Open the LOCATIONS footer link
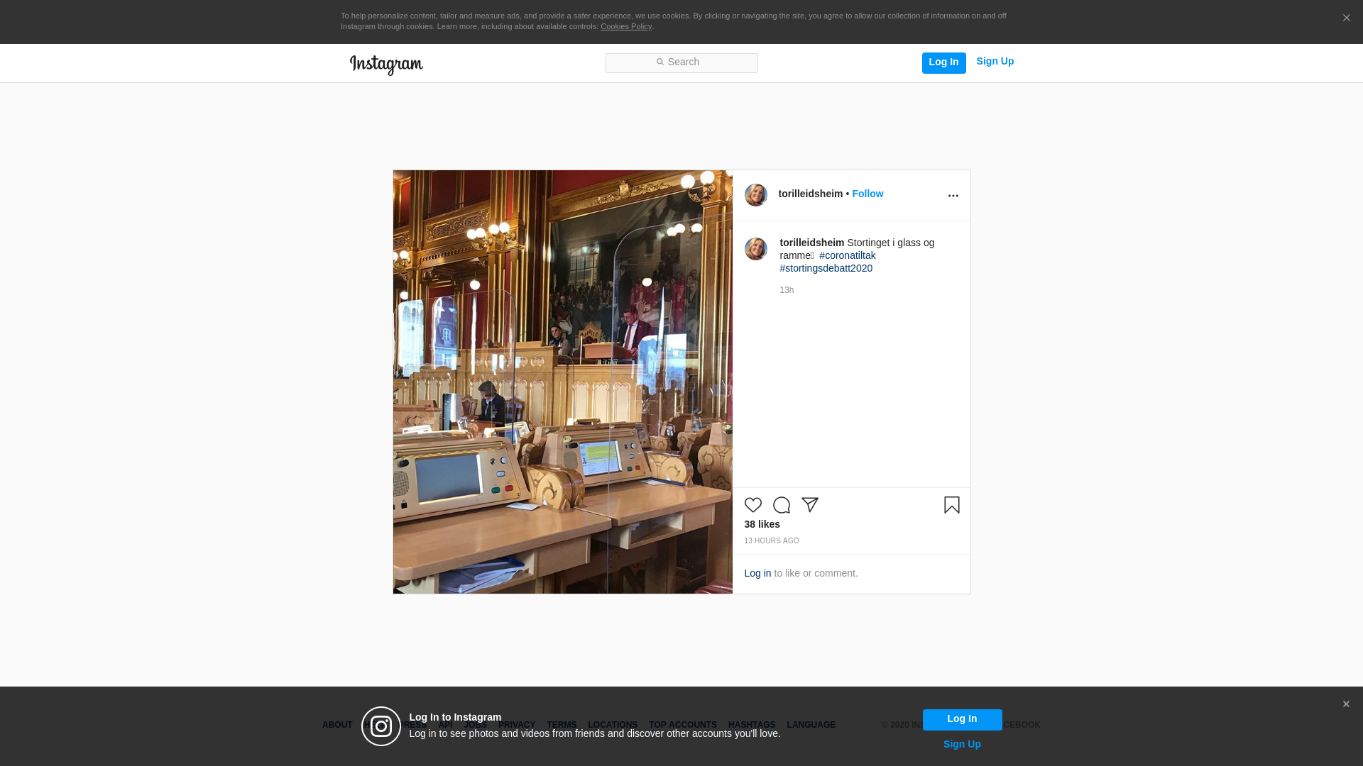This screenshot has width=1363, height=766. (613, 725)
